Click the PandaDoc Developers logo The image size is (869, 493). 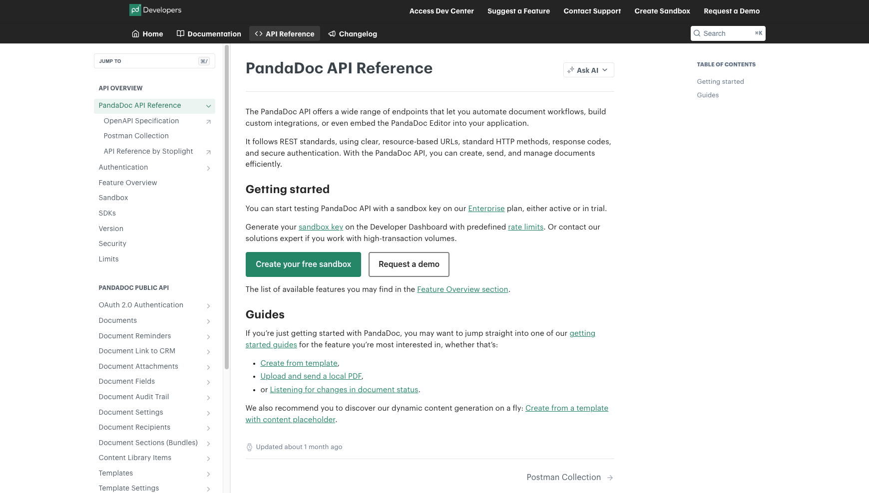point(155,10)
